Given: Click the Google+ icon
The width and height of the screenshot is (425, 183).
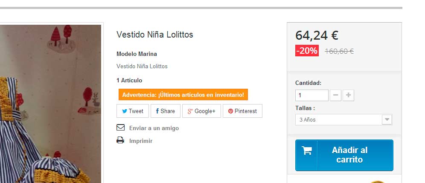Looking at the screenshot, I should 190,111.
